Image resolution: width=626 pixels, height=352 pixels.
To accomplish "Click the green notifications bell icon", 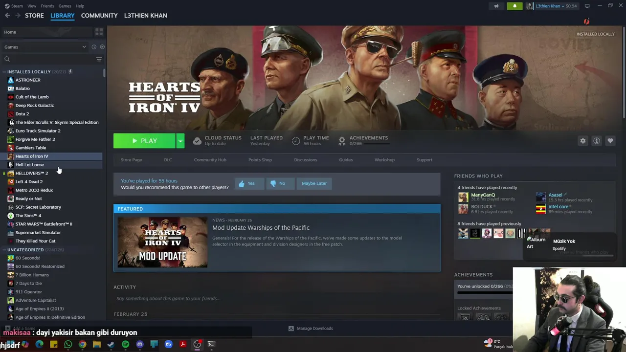I will [514, 6].
